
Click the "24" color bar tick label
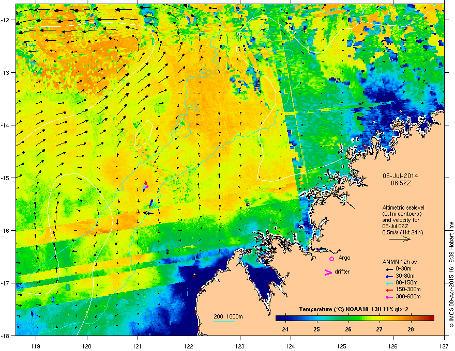coord(285,329)
